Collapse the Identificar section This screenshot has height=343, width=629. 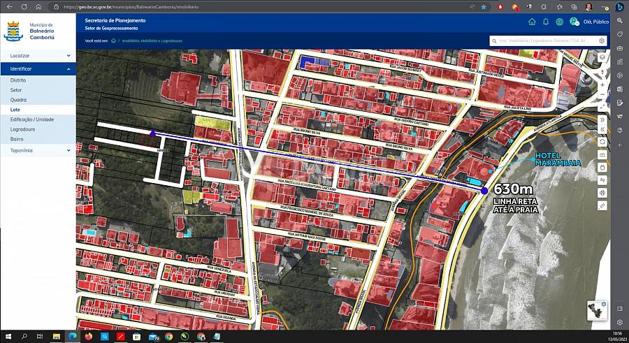coord(38,69)
